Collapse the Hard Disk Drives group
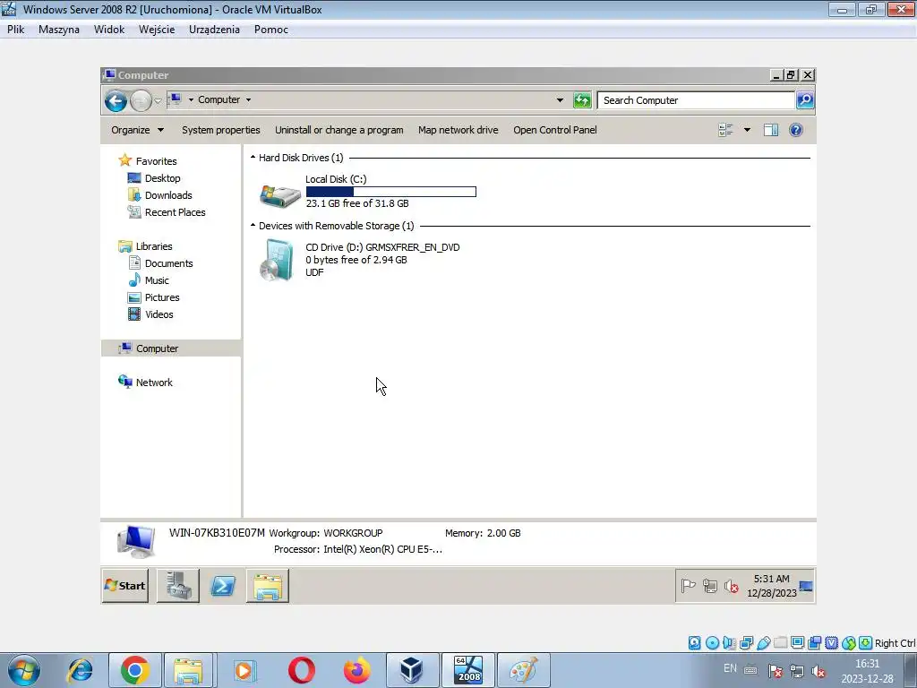The image size is (917, 688). (253, 158)
